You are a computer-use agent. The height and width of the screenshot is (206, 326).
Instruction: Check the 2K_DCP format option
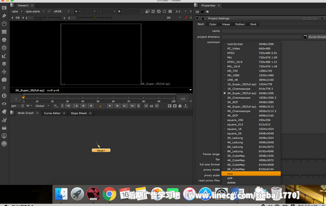(x=225, y=102)
